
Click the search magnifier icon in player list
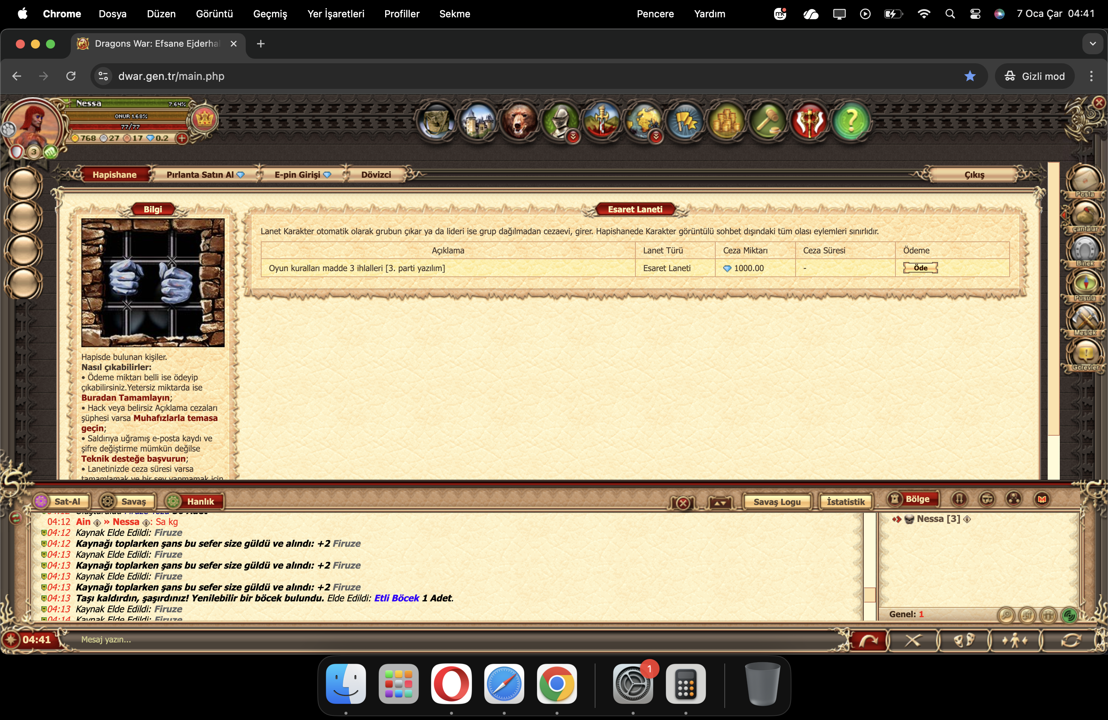coord(1006,615)
